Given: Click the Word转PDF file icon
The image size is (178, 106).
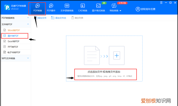Looking at the screenshot, I should (x=4, y=30).
